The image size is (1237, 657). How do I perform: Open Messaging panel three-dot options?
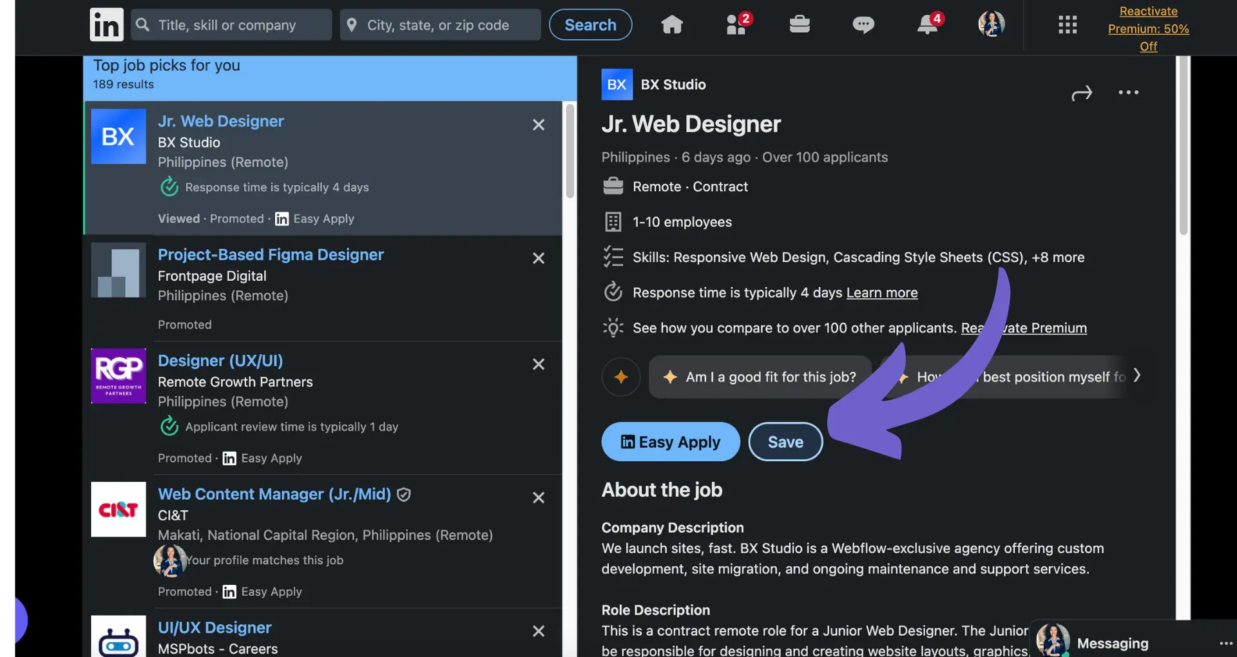pyautogui.click(x=1225, y=643)
